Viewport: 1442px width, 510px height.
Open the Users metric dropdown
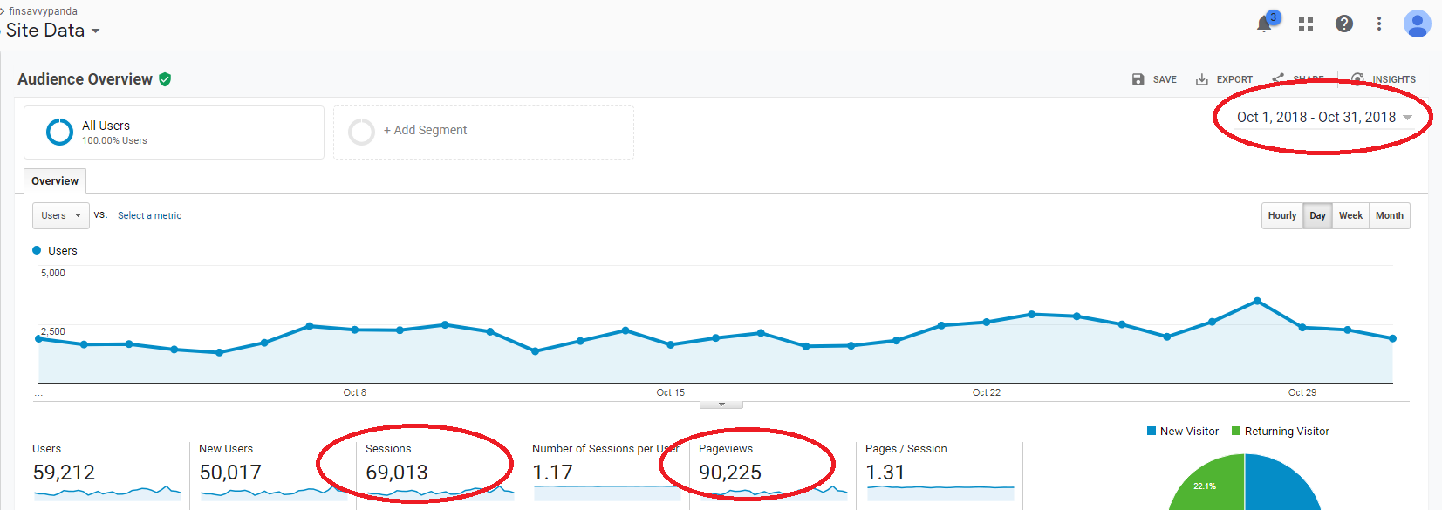pos(61,215)
